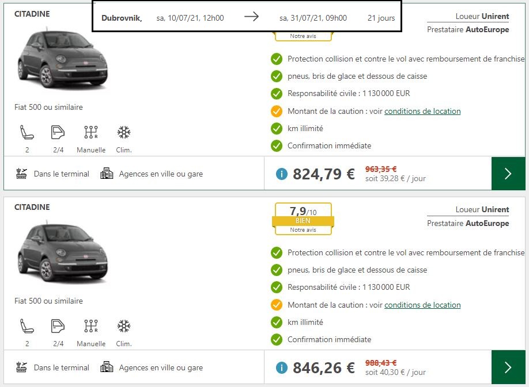Click the first Fiat 500 car image

tap(62, 60)
